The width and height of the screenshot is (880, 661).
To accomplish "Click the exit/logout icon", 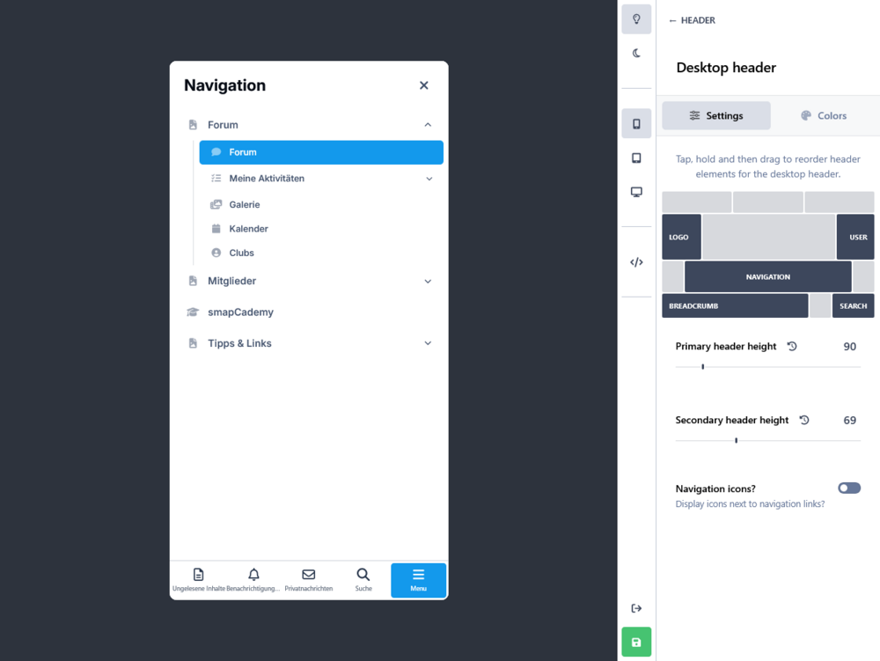I will coord(636,608).
